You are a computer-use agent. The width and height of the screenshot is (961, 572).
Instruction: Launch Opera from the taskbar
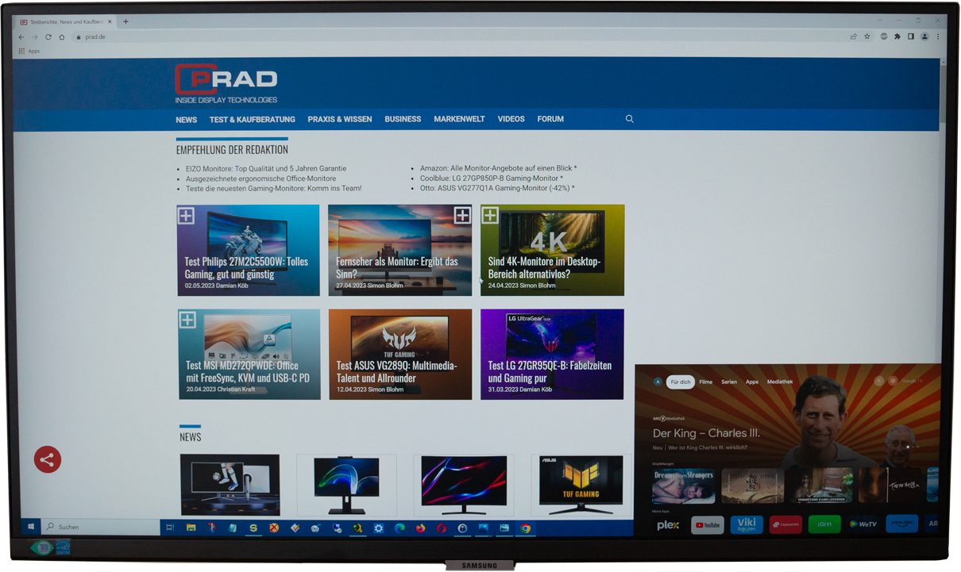[442, 528]
